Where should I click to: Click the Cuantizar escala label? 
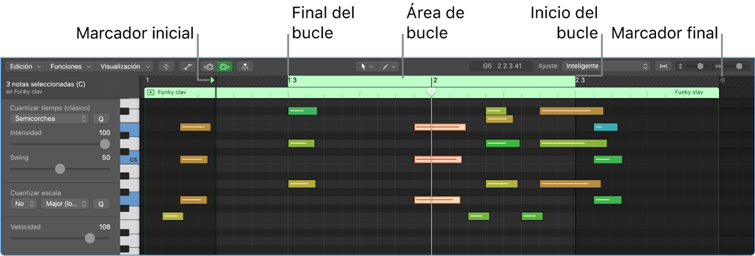35,193
